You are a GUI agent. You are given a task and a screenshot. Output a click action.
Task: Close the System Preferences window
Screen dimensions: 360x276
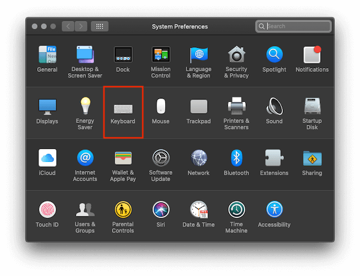pyautogui.click(x=35, y=26)
